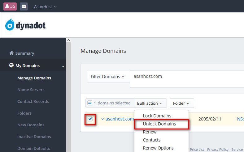Open the Folder dropdown
This screenshot has height=152, width=244.
[x=182, y=103]
